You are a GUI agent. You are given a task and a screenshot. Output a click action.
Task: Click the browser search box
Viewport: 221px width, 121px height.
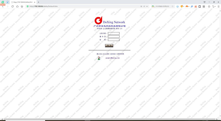coord(163,6)
